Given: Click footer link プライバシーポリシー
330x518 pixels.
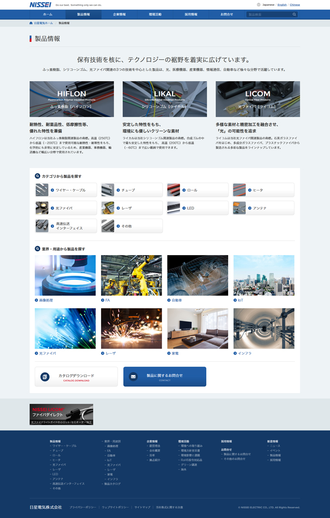Looking at the screenshot, I should click(83, 508).
